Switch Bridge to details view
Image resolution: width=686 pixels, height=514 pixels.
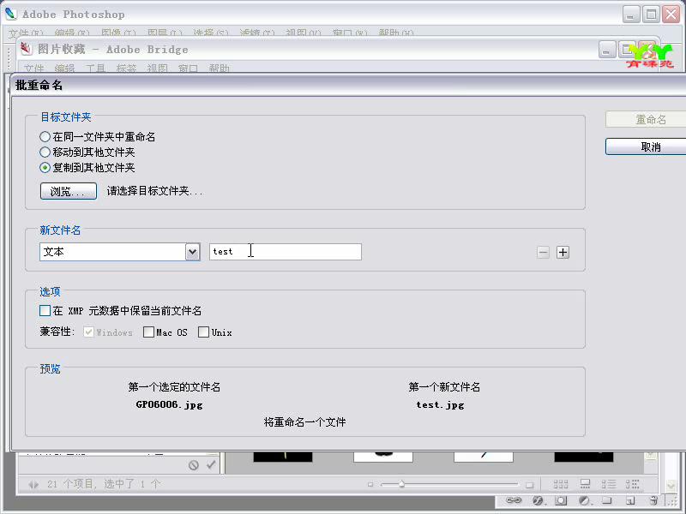[609, 484]
